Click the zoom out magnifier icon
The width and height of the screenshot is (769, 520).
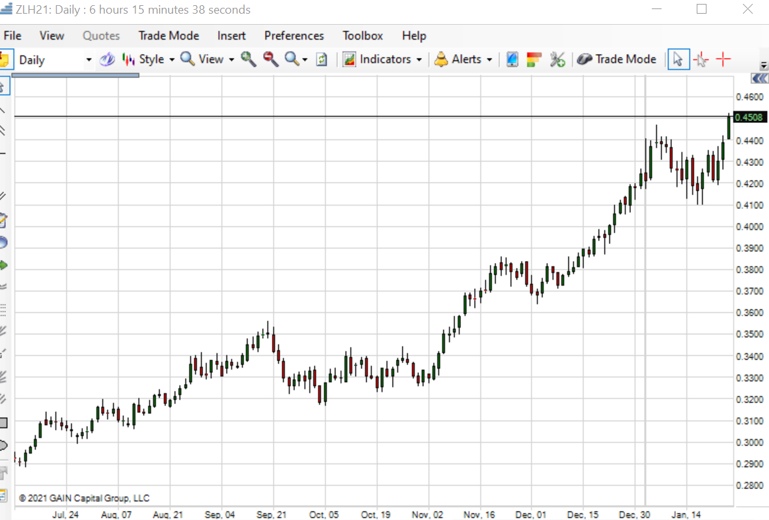tap(271, 59)
